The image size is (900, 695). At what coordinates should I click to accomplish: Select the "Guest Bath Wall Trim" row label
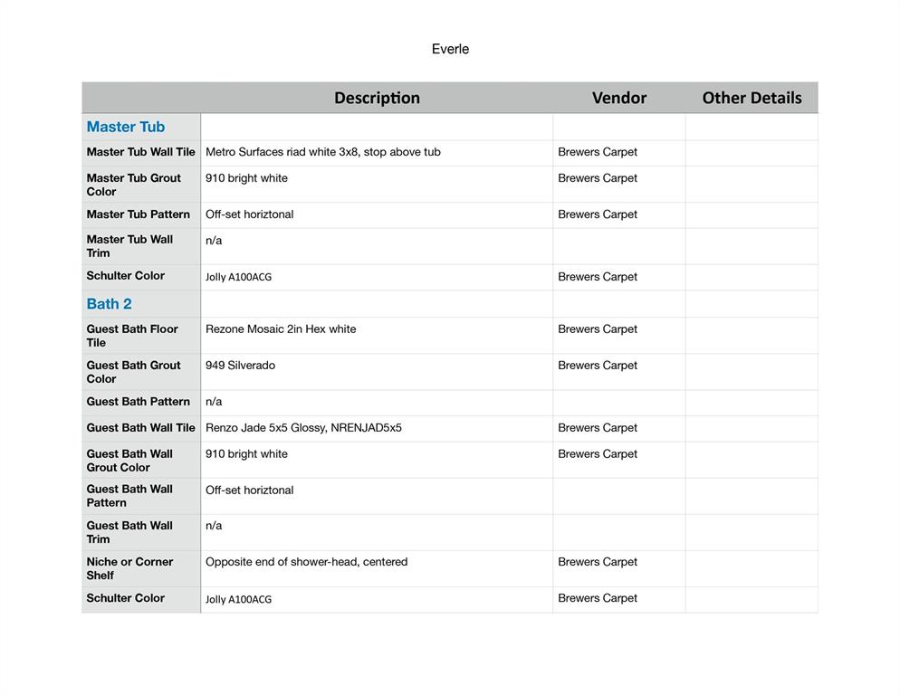[x=129, y=532]
